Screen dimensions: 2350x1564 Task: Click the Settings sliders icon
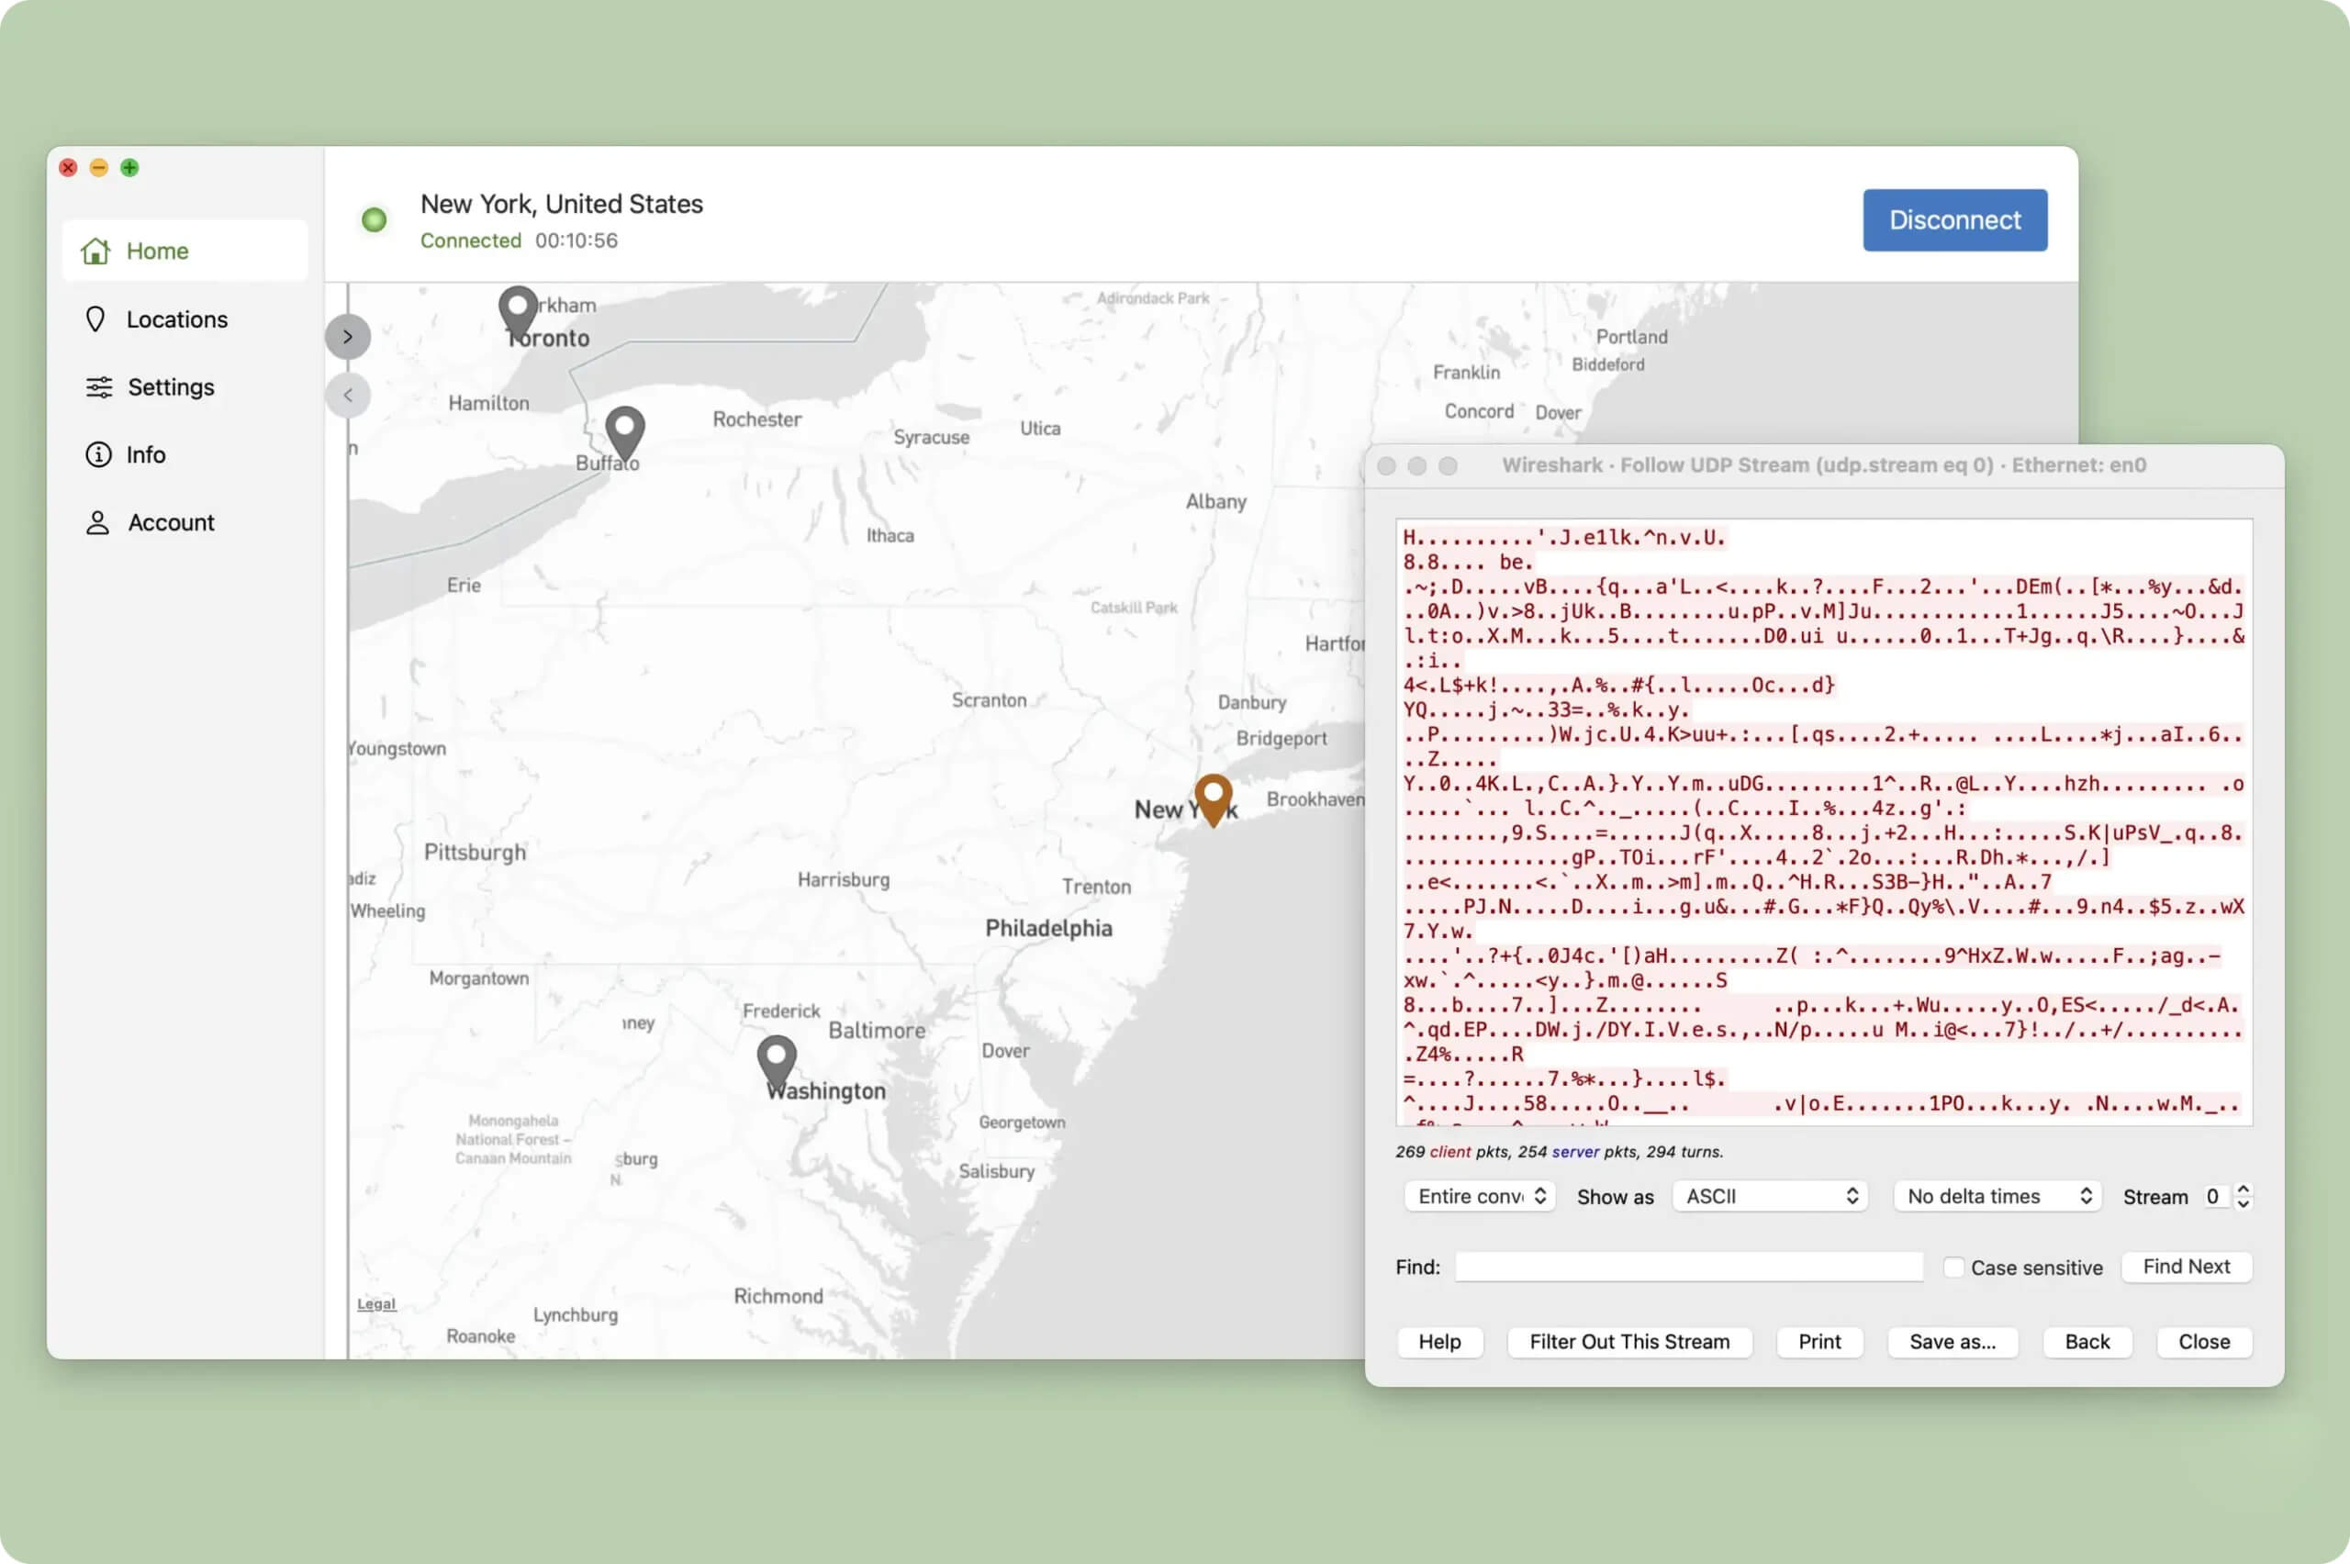(x=99, y=387)
